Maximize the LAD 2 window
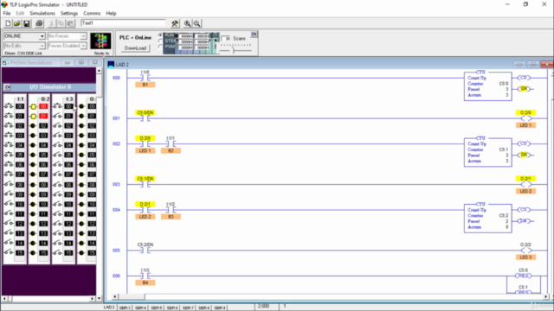The image size is (554, 311). (x=533, y=64)
